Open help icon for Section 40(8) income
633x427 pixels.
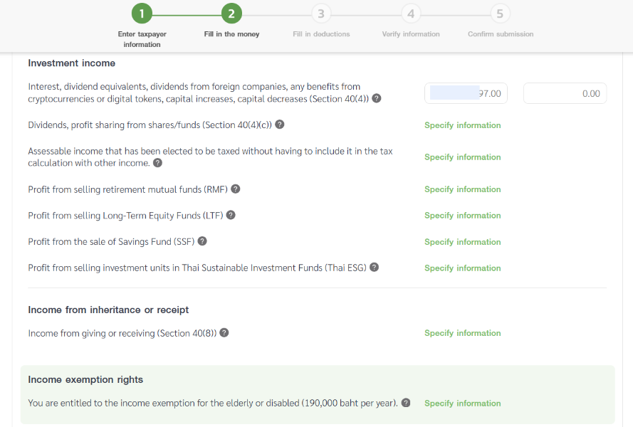click(x=224, y=332)
